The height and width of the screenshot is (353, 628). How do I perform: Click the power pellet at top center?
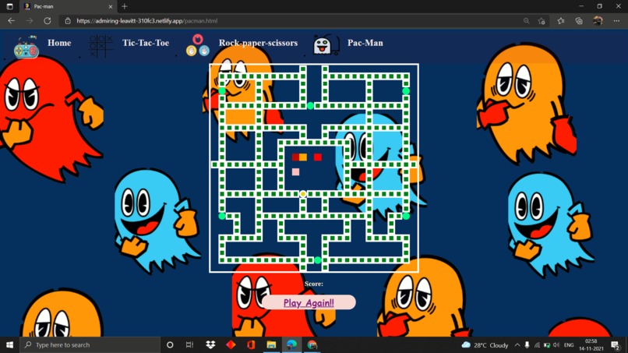310,106
